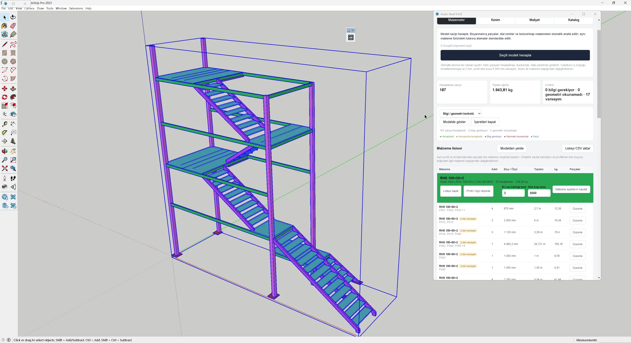Export list via Listeyi CSV aktar
The width and height of the screenshot is (631, 343).
click(578, 148)
